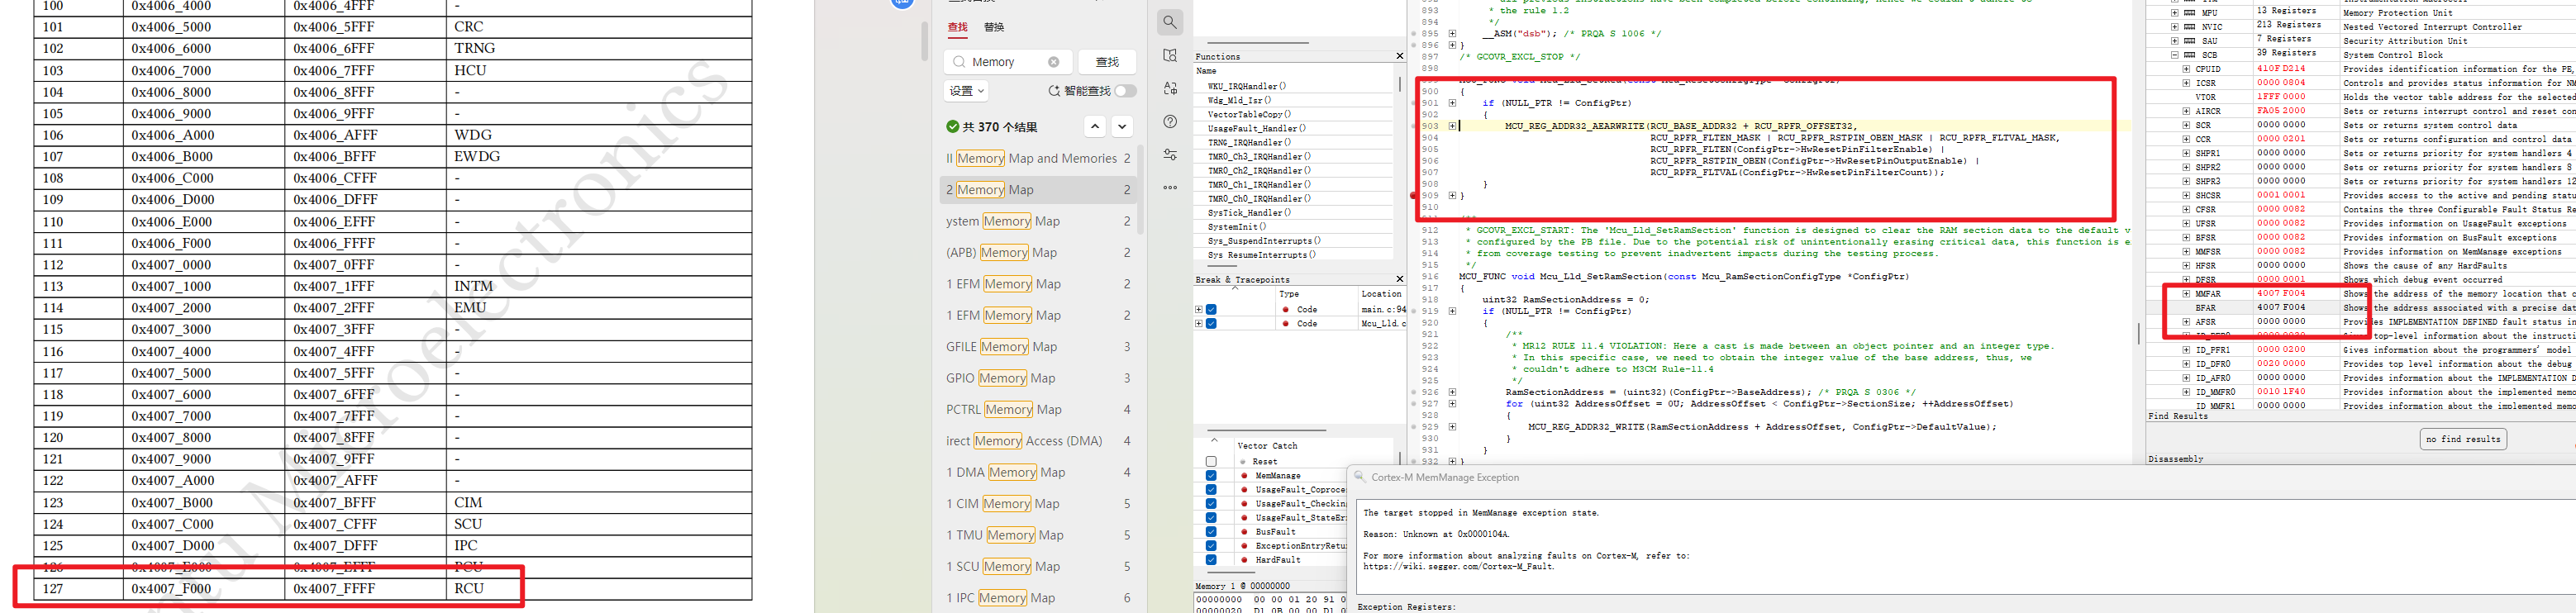Switch to the Replace (替换) tab
The height and width of the screenshot is (613, 2576).
(x=993, y=27)
